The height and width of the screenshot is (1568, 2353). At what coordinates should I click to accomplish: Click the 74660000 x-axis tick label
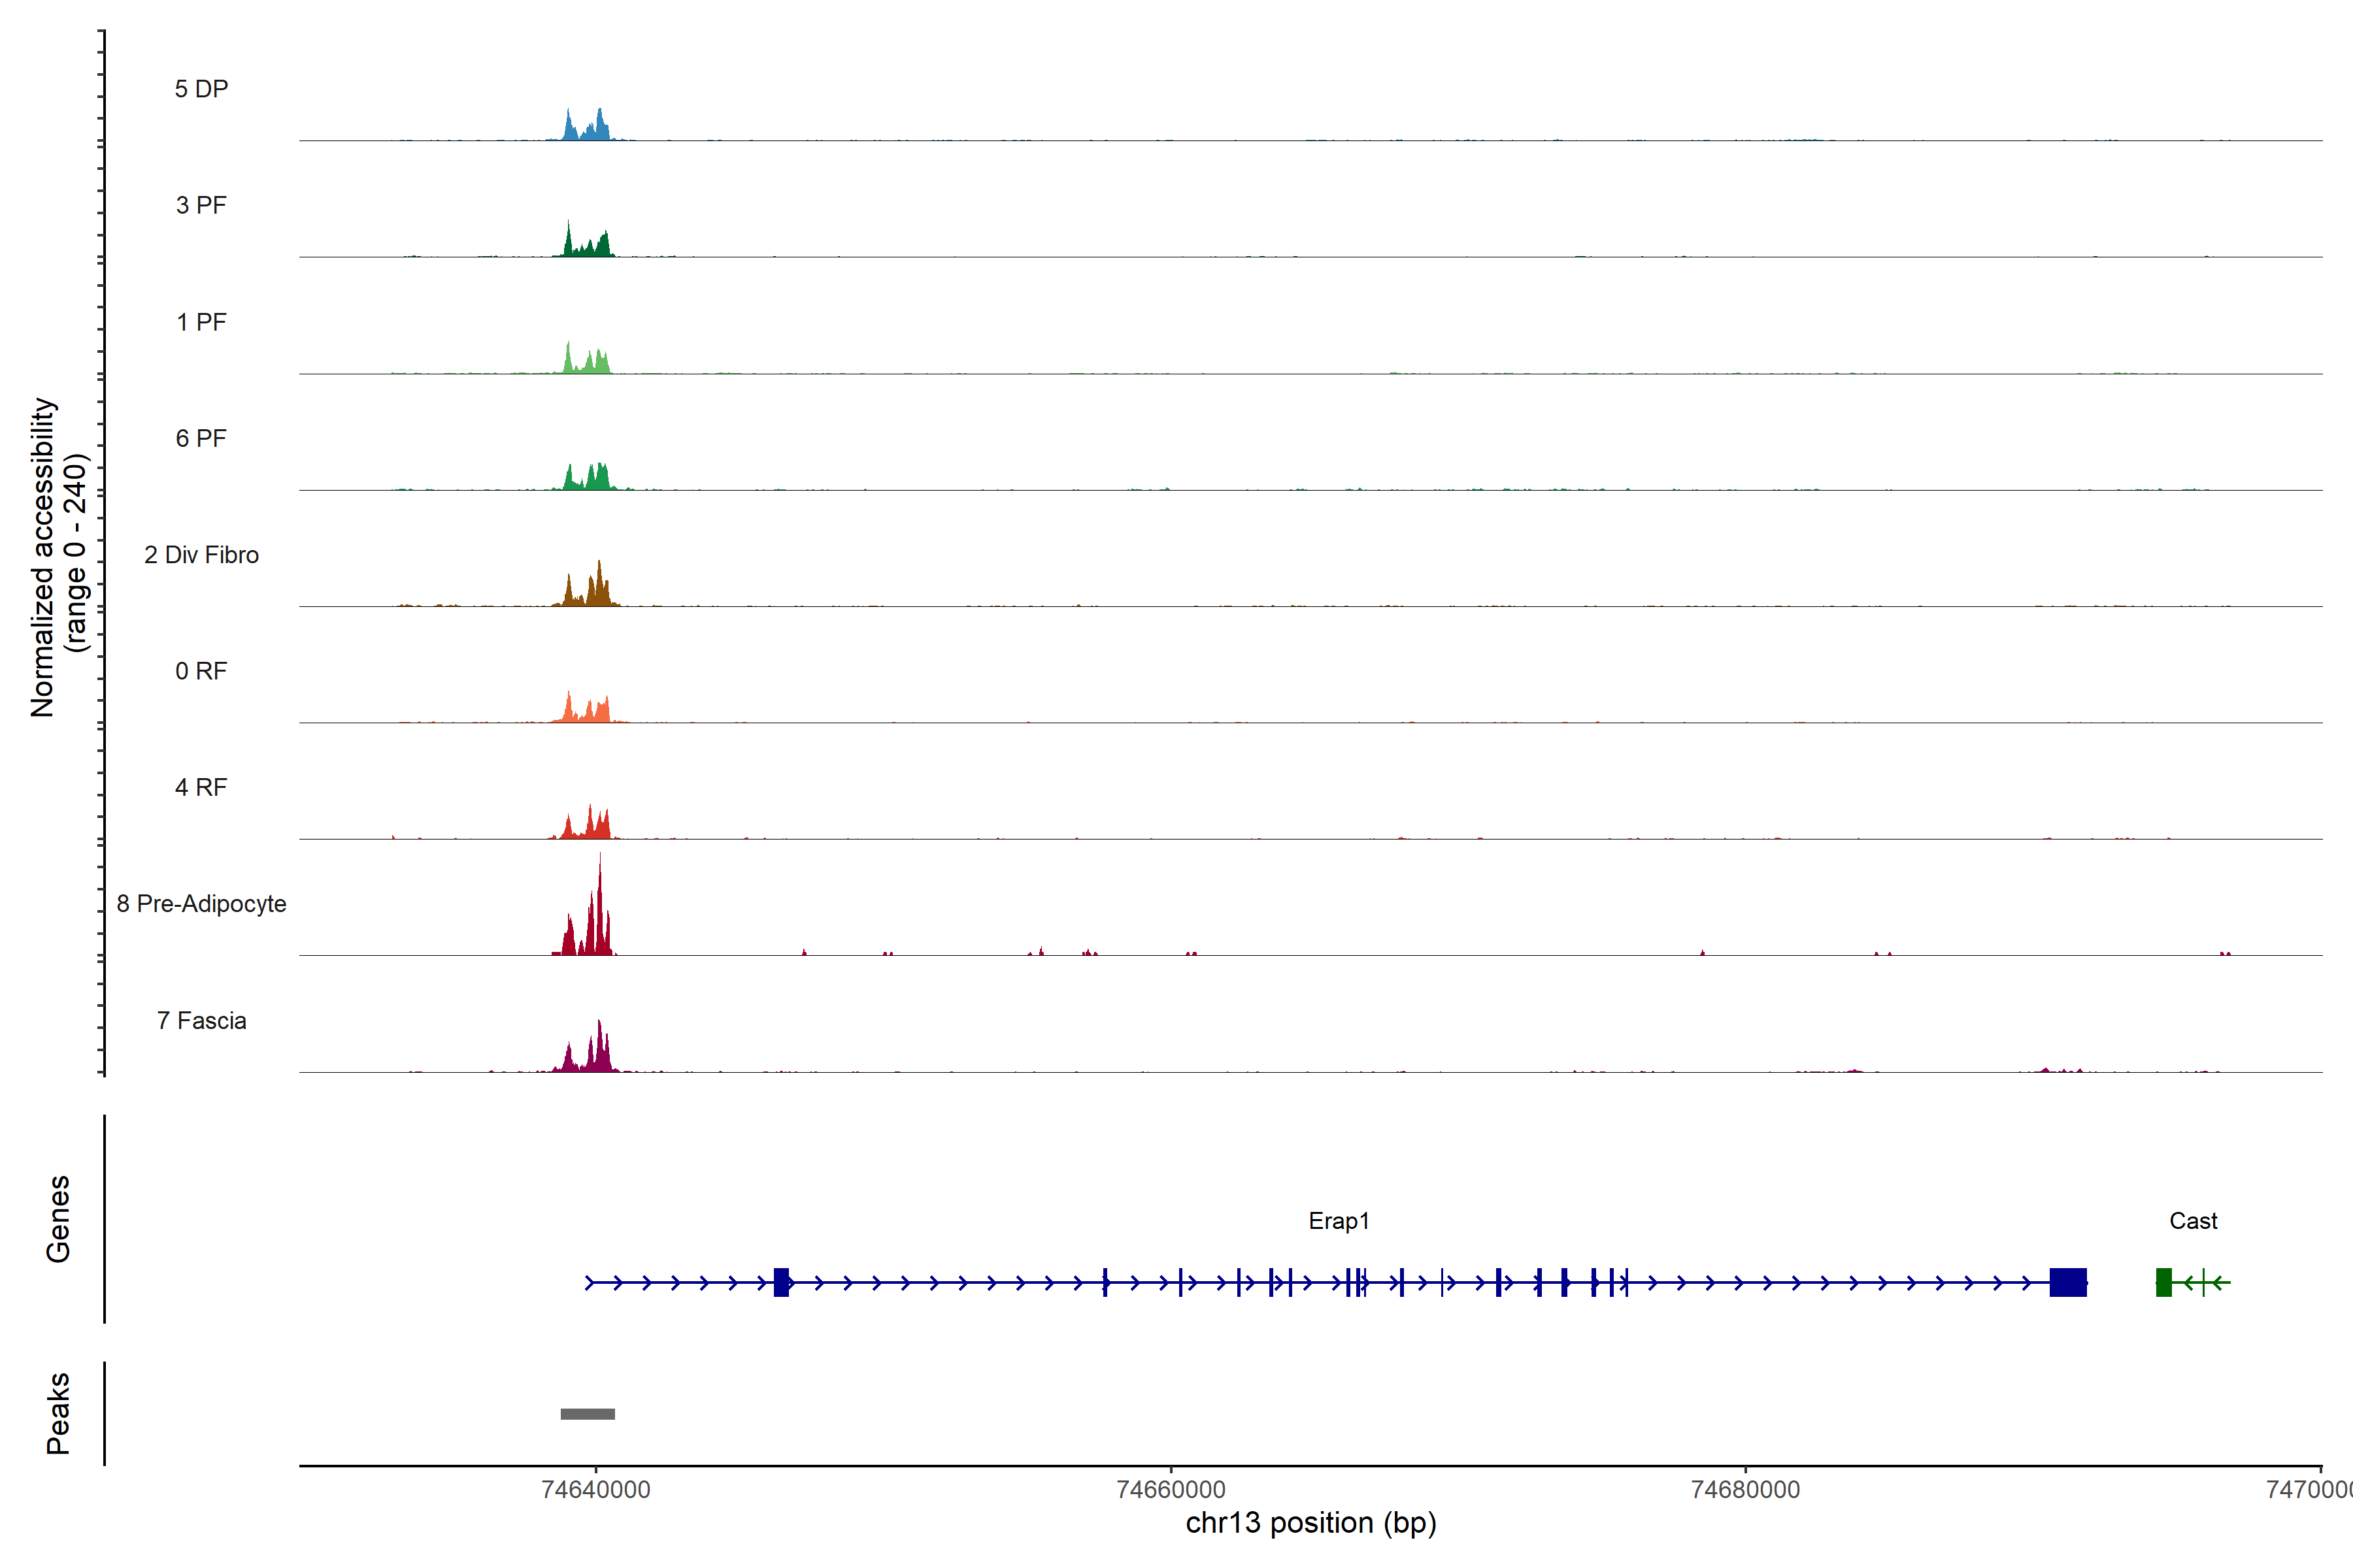click(1171, 1489)
